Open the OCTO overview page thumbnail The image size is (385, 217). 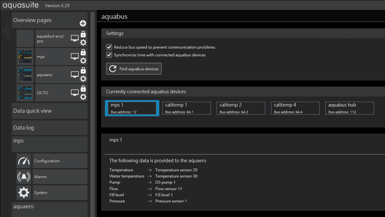pos(25,93)
